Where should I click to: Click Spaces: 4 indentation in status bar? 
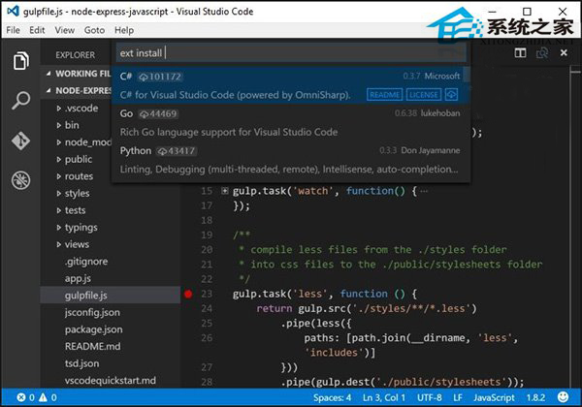click(332, 397)
